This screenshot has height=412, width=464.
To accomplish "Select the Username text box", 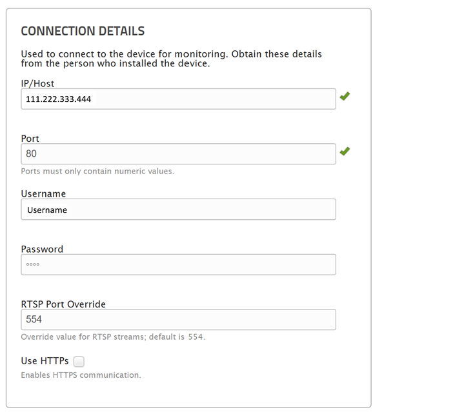I will click(x=178, y=210).
